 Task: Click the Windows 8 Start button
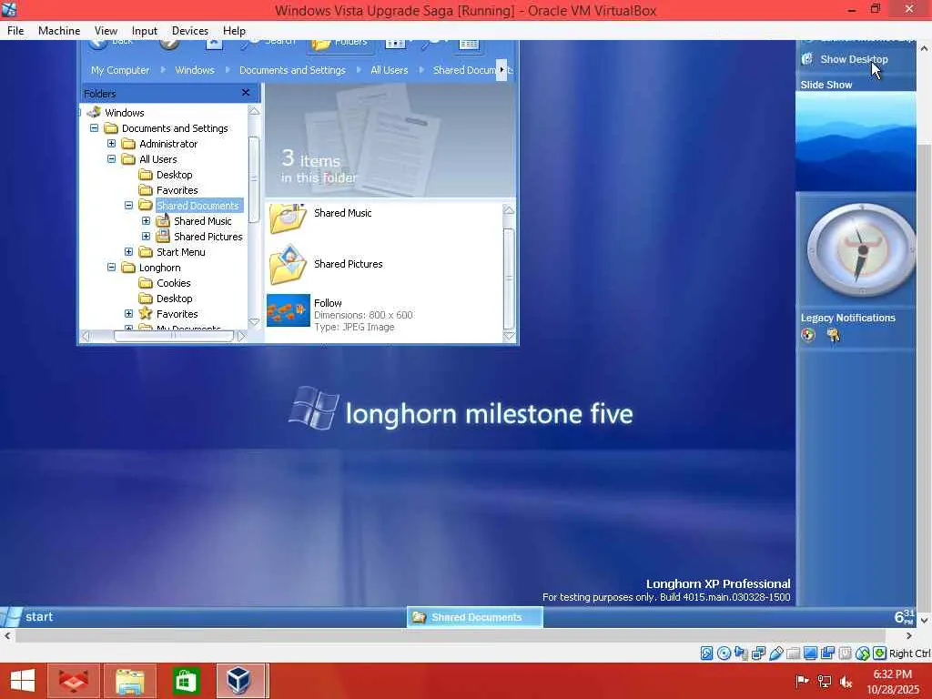point(23,681)
